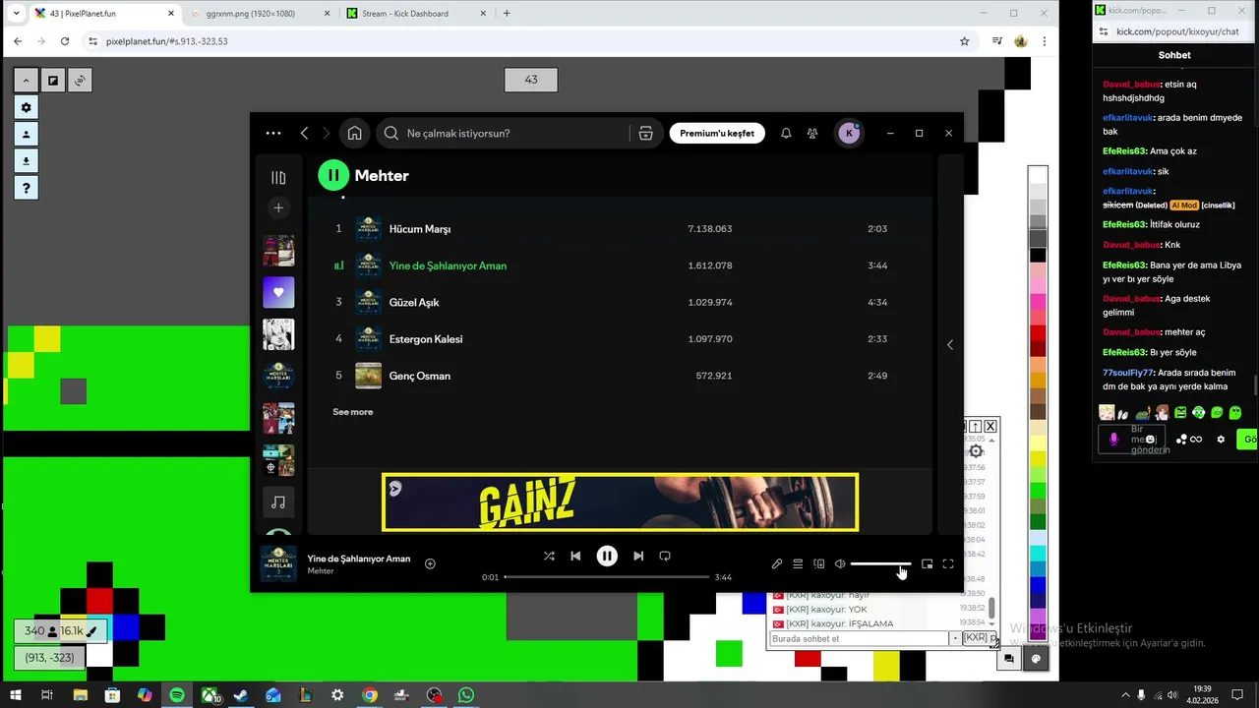Image resolution: width=1259 pixels, height=708 pixels.
Task: Open Spotify profile avatar K
Action: point(849,133)
